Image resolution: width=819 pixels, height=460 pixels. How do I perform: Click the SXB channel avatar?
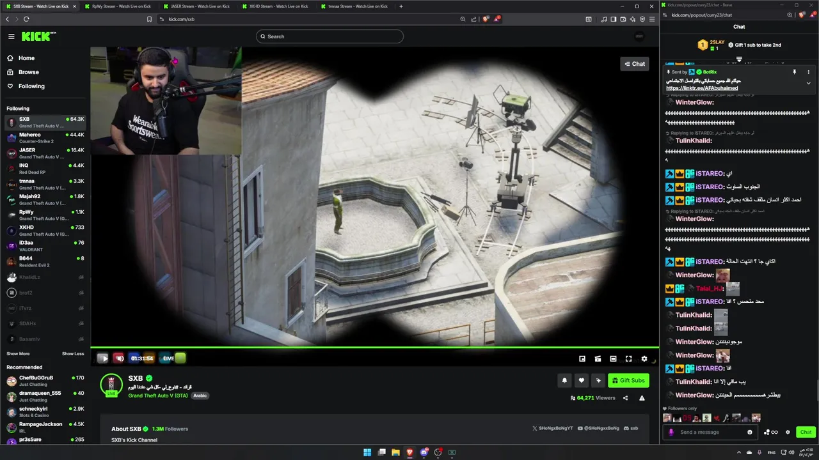click(x=111, y=385)
